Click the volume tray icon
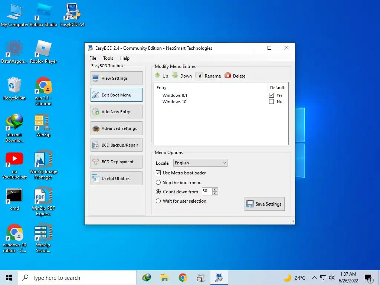380x285 pixels. click(x=332, y=278)
